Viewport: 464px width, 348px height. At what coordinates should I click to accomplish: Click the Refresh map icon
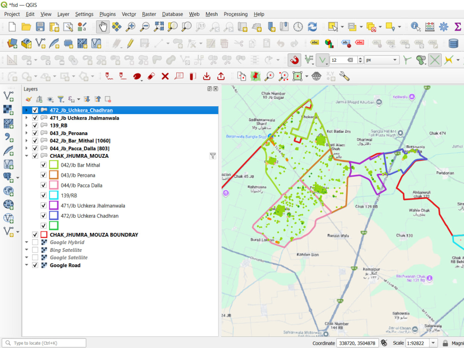tap(312, 26)
